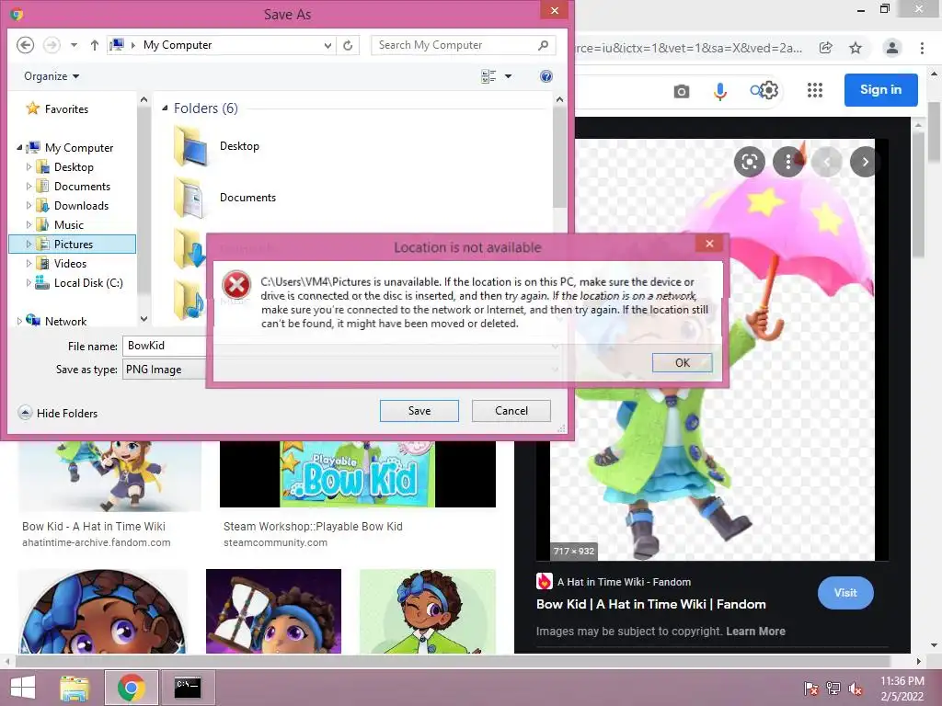The image size is (942, 706).
Task: Expand the Music tree node
Action: tap(29, 224)
